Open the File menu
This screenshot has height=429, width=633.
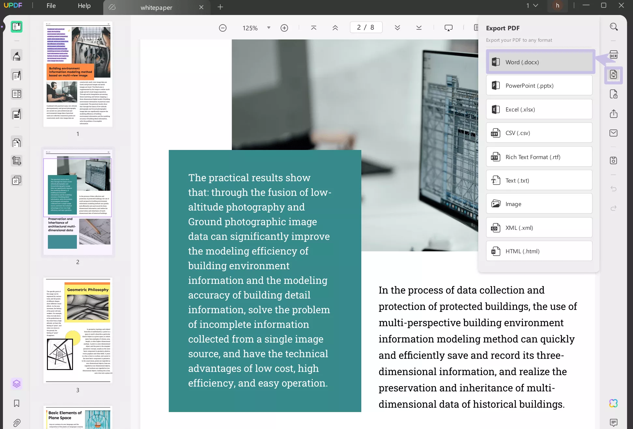[51, 6]
